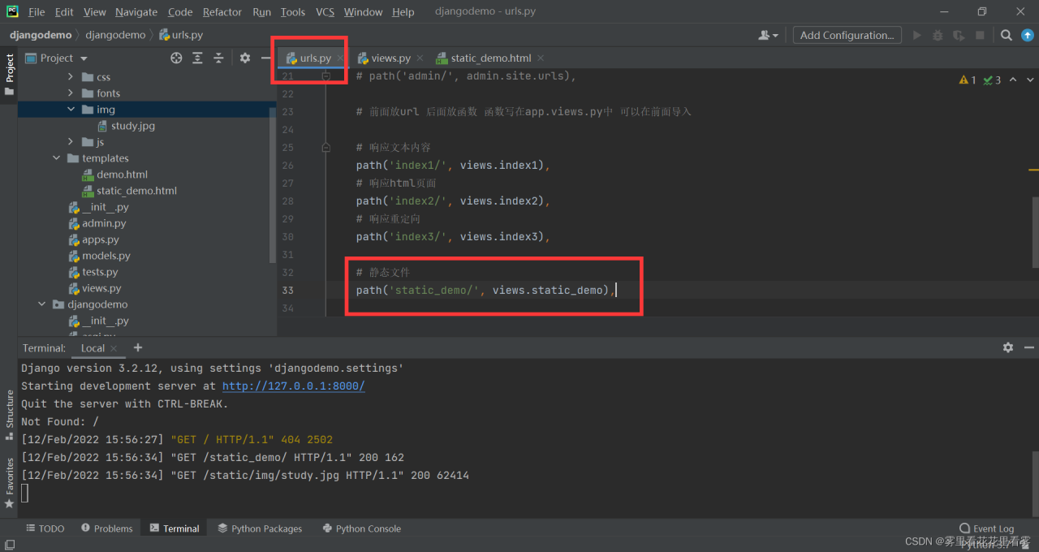Add new terminal session with plus icon
The image size is (1039, 552).
[138, 347]
